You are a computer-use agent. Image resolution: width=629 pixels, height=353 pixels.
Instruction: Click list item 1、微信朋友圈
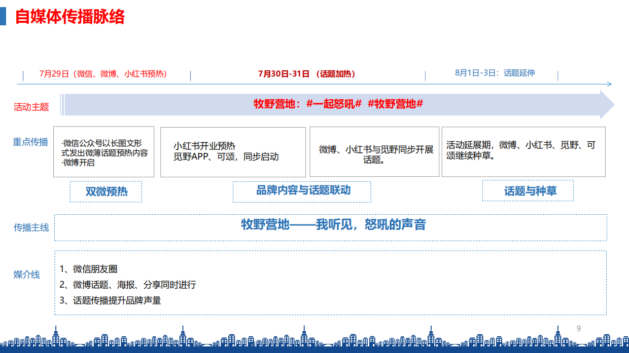coord(89,269)
